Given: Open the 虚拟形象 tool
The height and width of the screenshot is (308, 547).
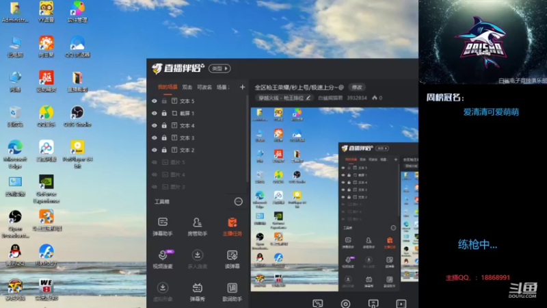Looking at the screenshot, I should coord(163,292).
